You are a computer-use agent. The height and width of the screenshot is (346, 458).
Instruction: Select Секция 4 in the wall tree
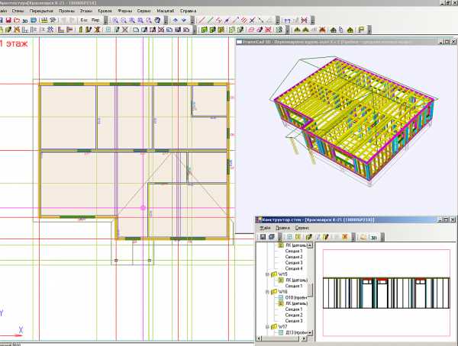(293, 268)
